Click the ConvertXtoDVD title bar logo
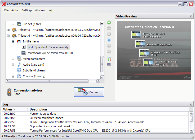 point(4,4)
